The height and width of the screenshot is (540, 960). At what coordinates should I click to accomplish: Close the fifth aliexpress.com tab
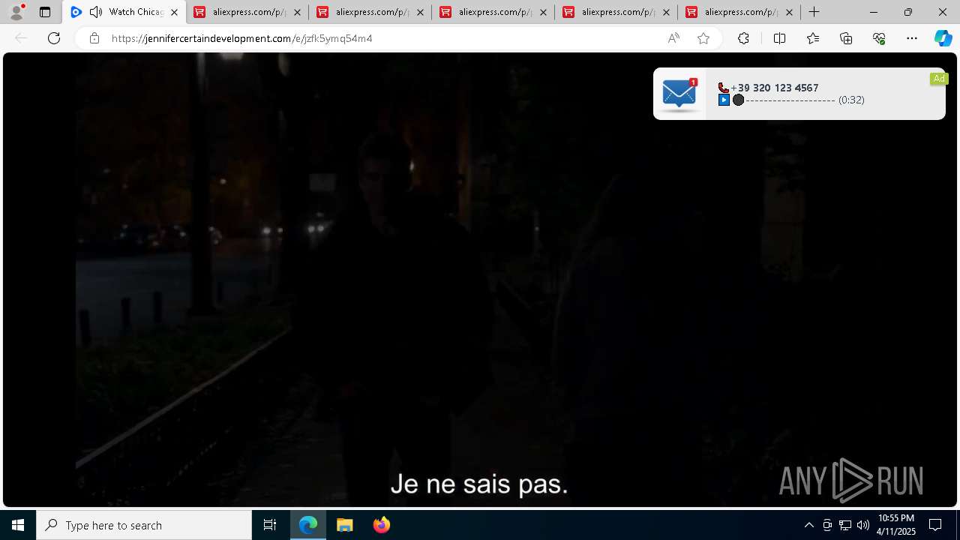(789, 12)
